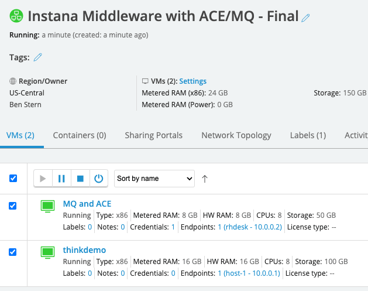Click thinkdemo HW RAM 16 GB value
368x291 pixels.
249,262
